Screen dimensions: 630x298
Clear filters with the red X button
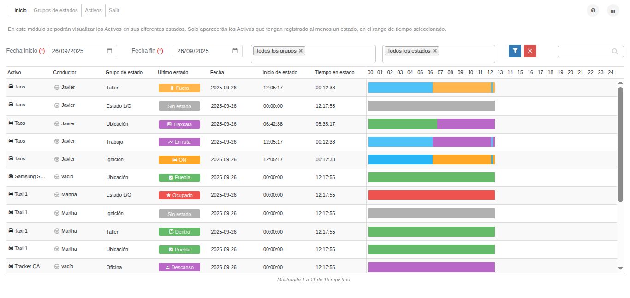[530, 51]
